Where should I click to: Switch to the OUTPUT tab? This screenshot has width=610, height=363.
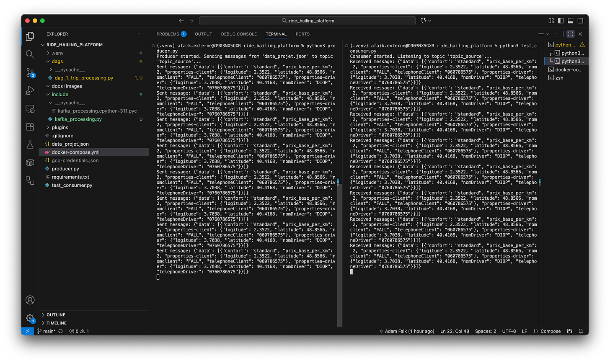point(204,34)
